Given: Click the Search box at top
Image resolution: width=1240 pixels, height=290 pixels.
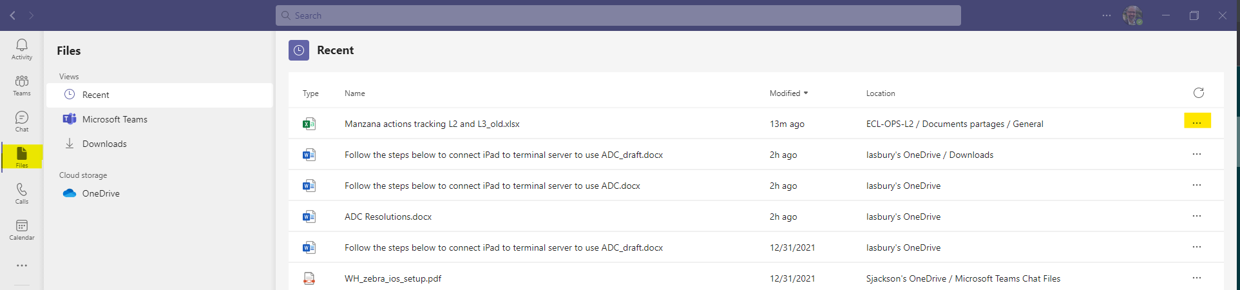Looking at the screenshot, I should 618,15.
